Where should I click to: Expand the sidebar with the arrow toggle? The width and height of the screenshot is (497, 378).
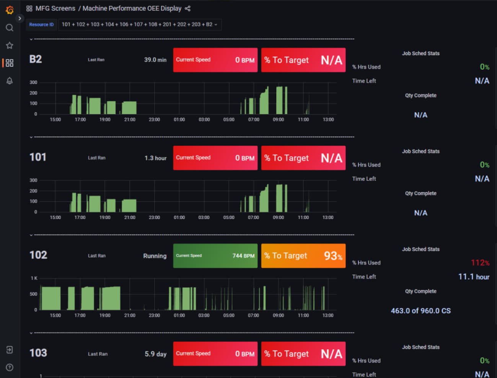(x=20, y=18)
